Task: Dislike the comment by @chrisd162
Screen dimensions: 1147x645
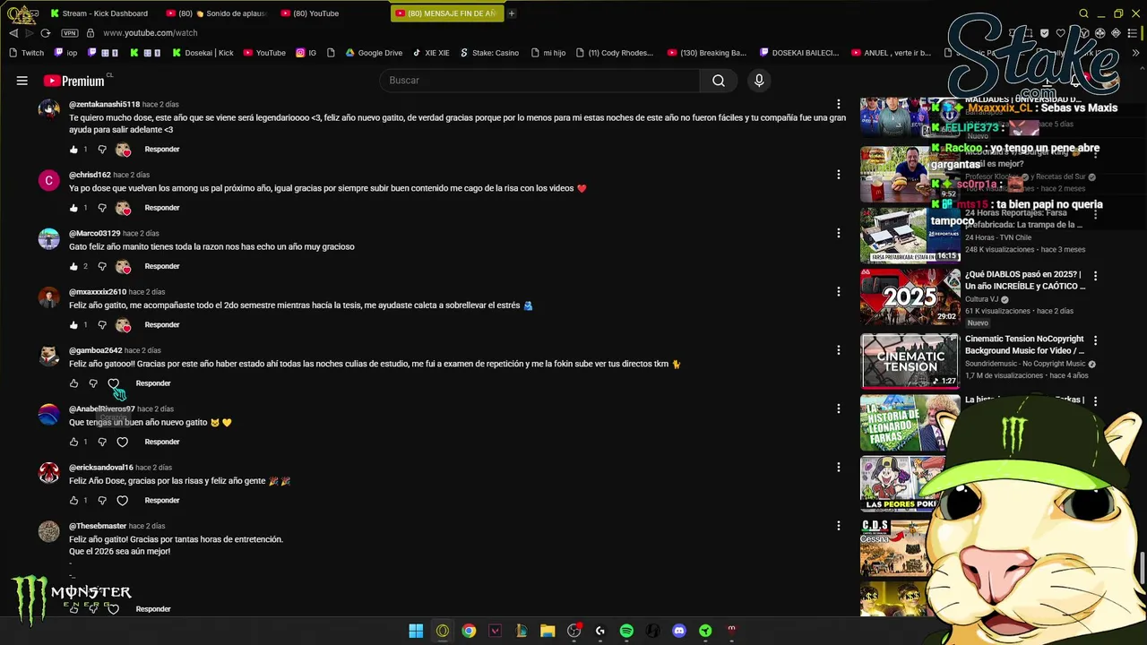Action: (102, 208)
